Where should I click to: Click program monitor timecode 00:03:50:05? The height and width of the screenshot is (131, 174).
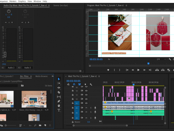[x=96, y=59]
